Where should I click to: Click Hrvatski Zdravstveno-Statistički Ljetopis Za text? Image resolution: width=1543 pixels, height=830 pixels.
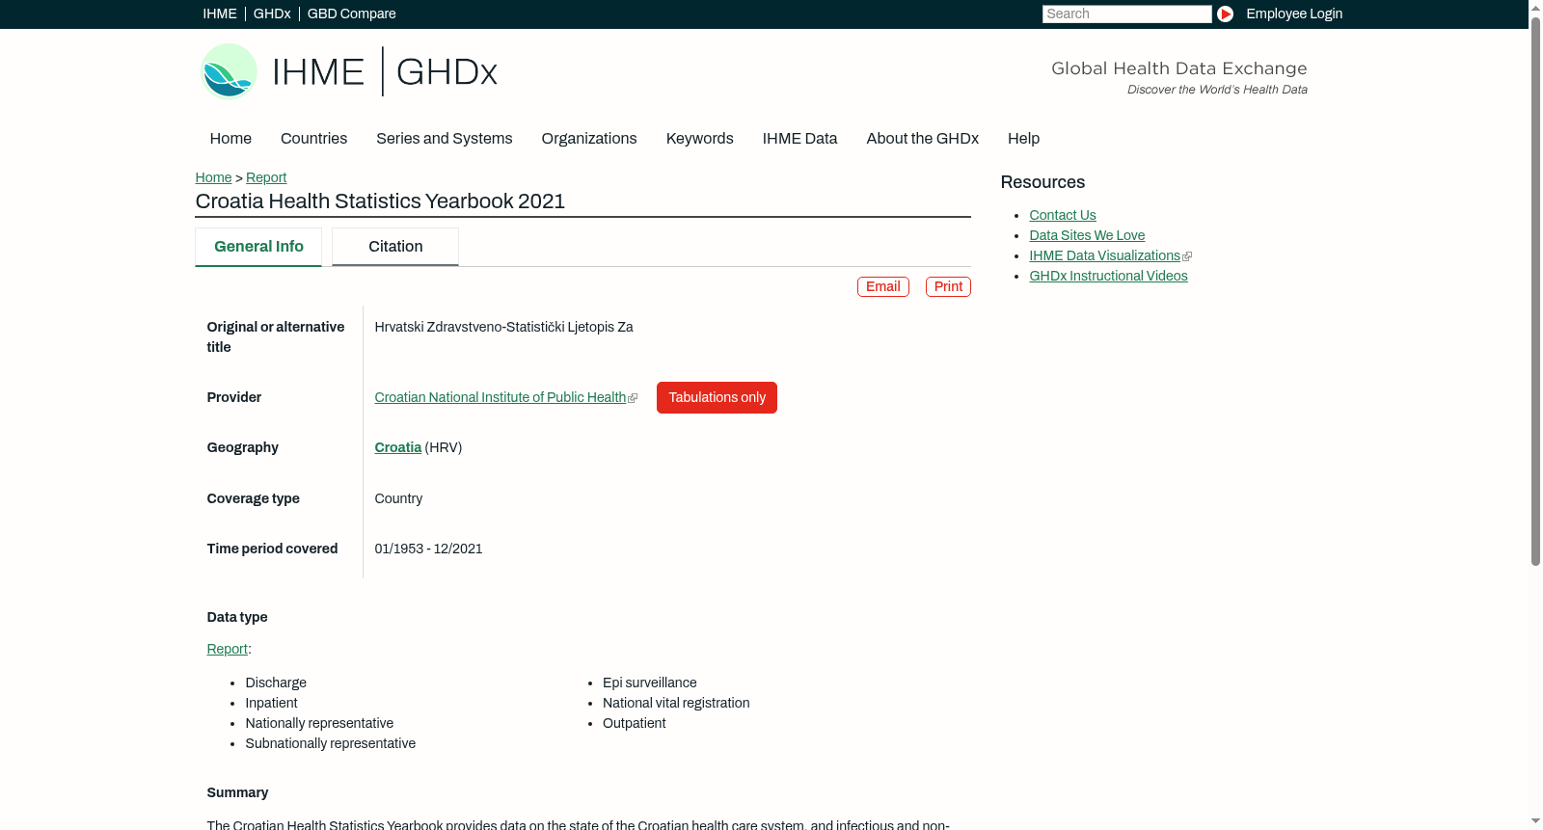click(x=503, y=327)
